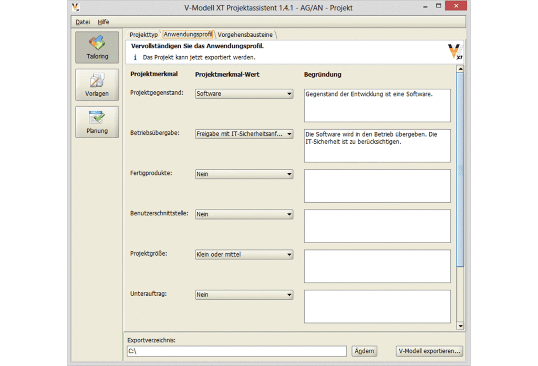538x366 pixels.
Task: Click the Exportverzeichnis path field
Action: point(237,351)
